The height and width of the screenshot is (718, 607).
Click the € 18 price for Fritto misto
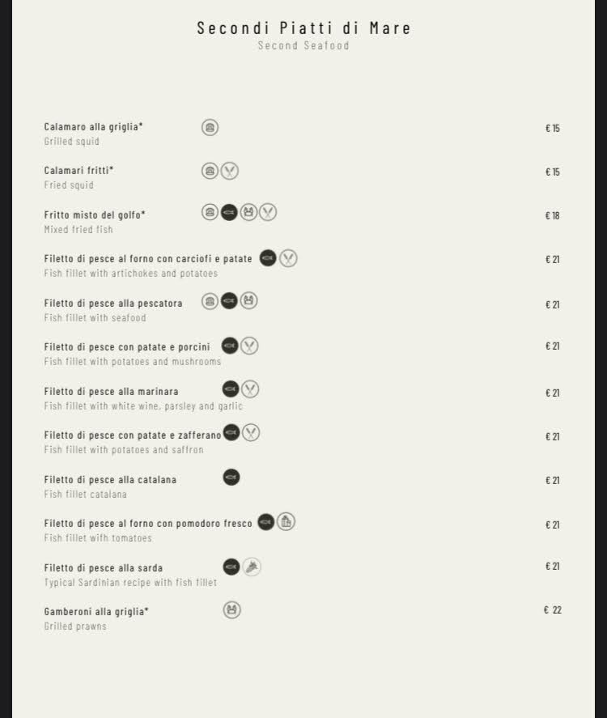(x=553, y=215)
